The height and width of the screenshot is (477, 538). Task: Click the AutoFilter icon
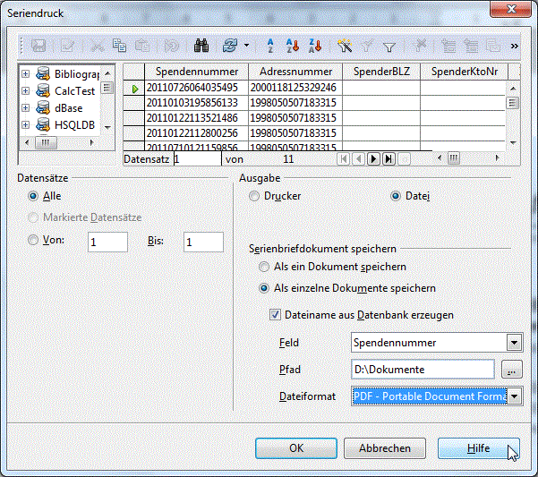click(x=346, y=46)
